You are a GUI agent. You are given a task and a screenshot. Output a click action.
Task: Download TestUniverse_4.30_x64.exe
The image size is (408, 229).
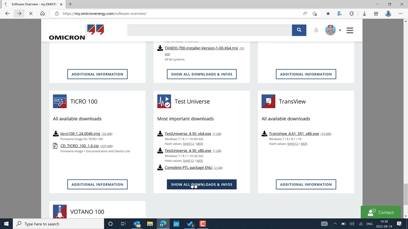pyautogui.click(x=188, y=134)
